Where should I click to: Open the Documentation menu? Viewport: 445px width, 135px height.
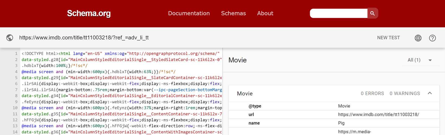[189, 13]
